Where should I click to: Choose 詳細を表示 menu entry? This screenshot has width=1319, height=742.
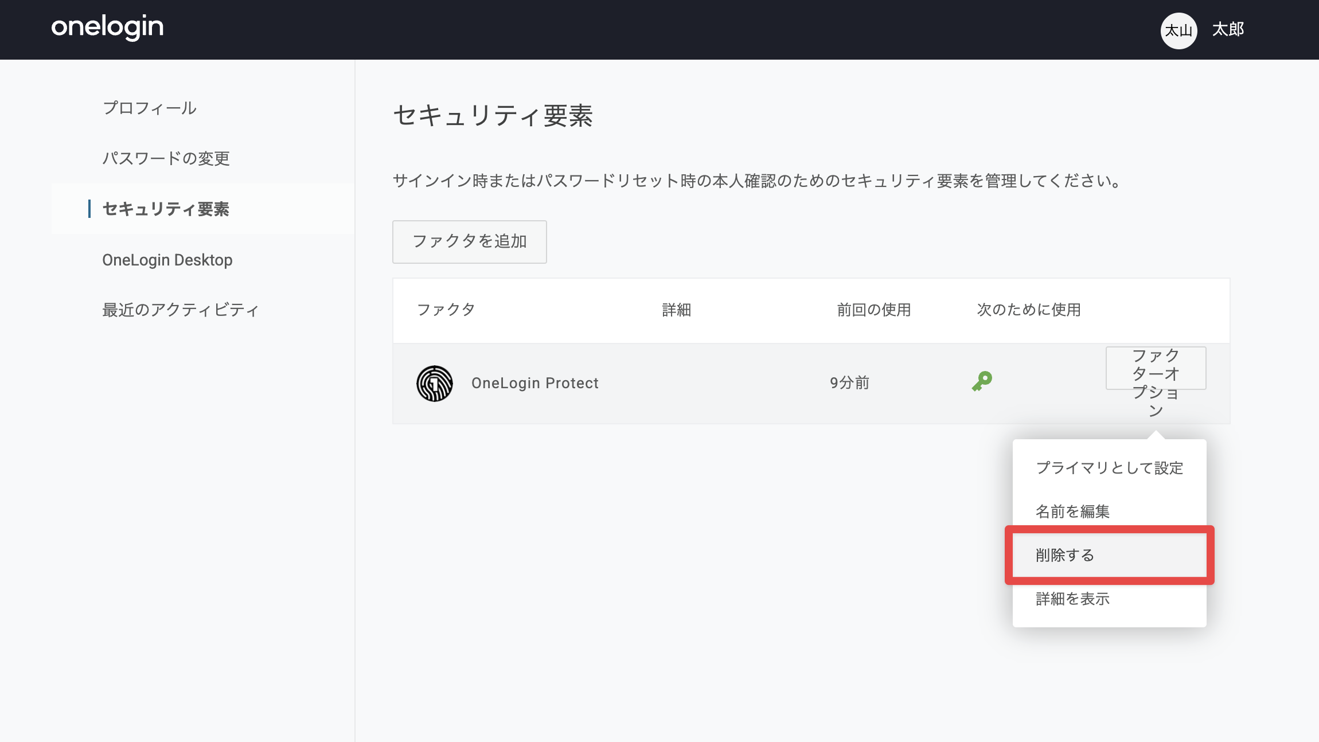click(x=1109, y=599)
